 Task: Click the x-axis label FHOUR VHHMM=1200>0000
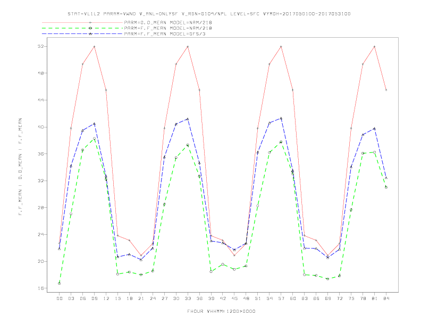221,311
